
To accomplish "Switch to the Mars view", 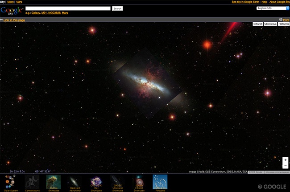I will (x=19, y=2).
